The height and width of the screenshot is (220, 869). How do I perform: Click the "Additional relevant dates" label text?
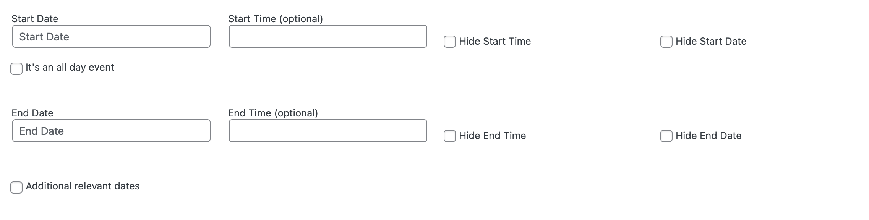pyautogui.click(x=83, y=186)
